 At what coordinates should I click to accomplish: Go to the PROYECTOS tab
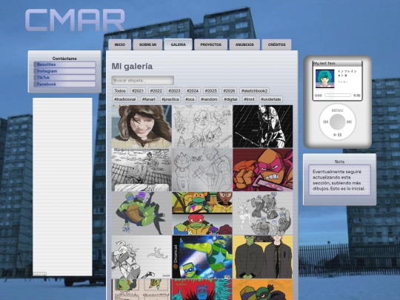point(210,44)
